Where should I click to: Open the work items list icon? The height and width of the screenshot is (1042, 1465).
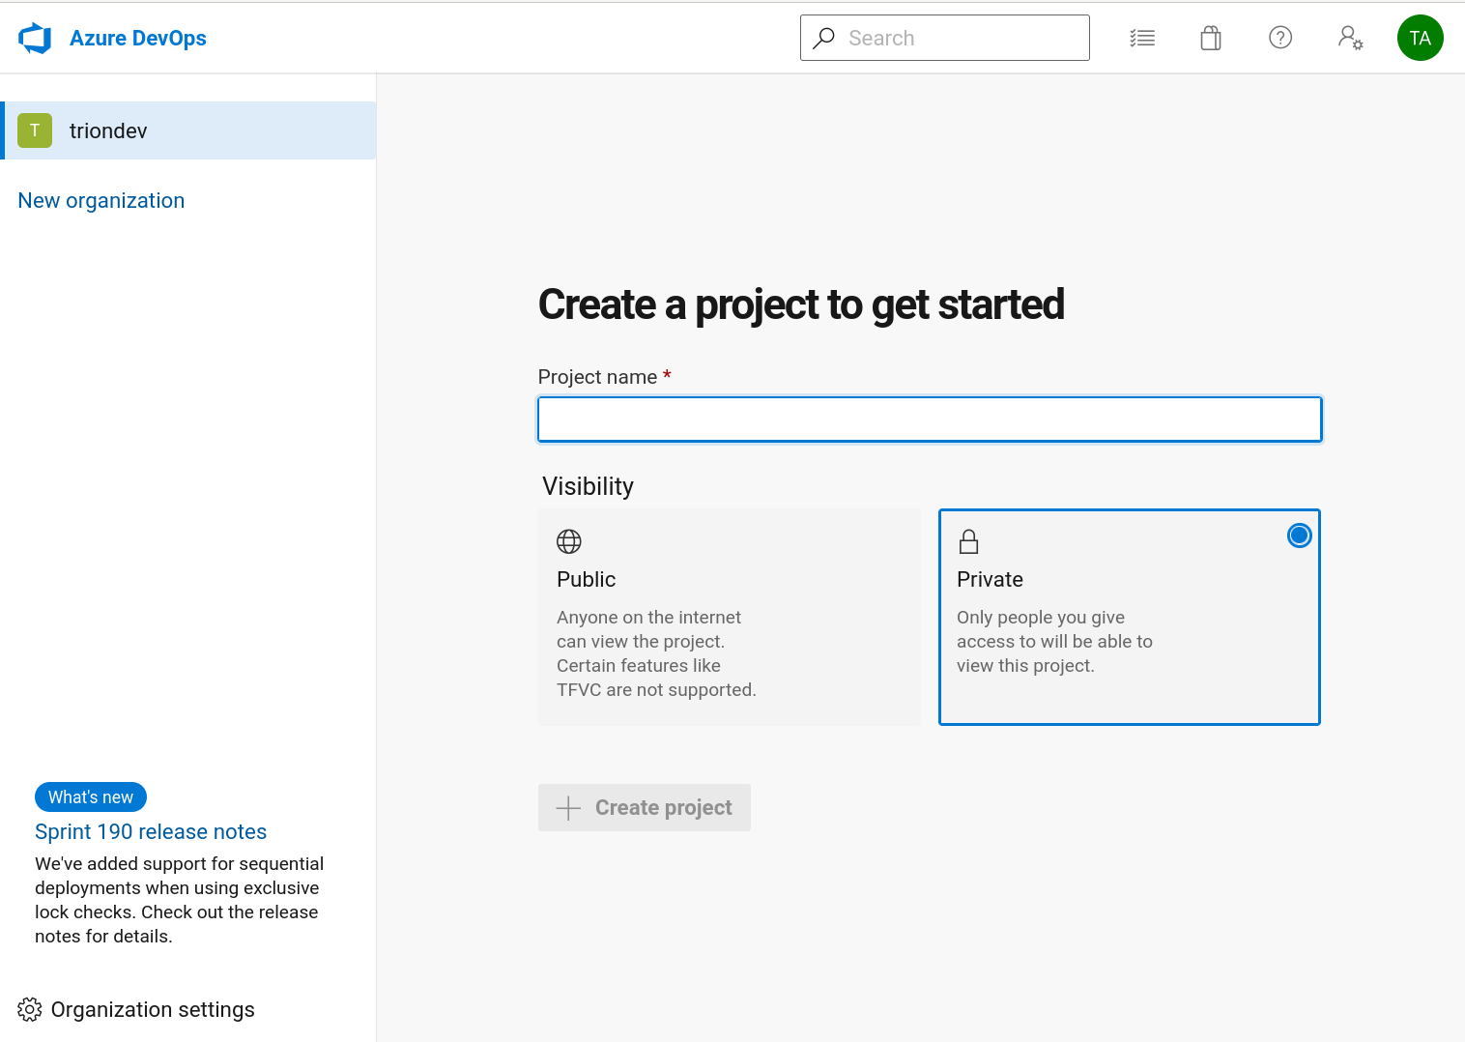point(1142,38)
